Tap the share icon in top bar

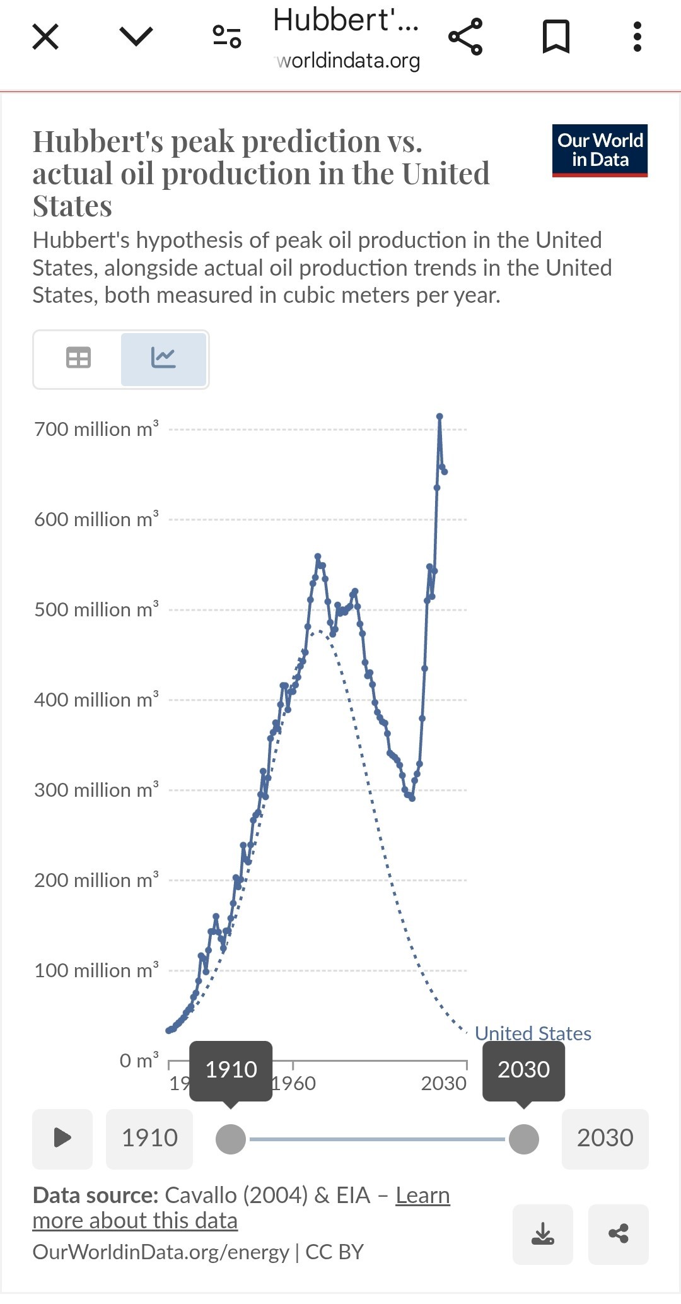pyautogui.click(x=465, y=37)
